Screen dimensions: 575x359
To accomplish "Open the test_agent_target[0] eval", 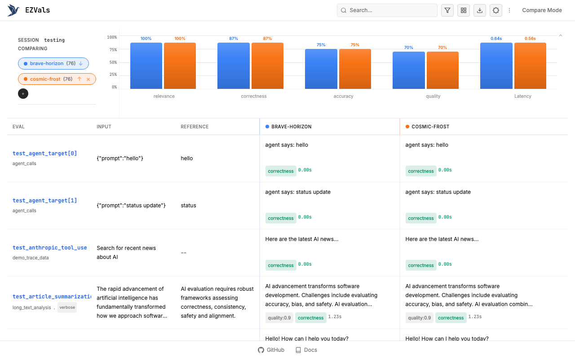I will point(45,153).
